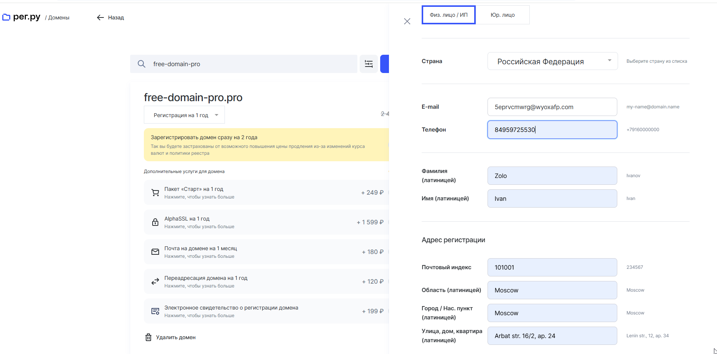Select the Физ. лицо / ИП tab
The image size is (717, 354).
[x=449, y=15]
